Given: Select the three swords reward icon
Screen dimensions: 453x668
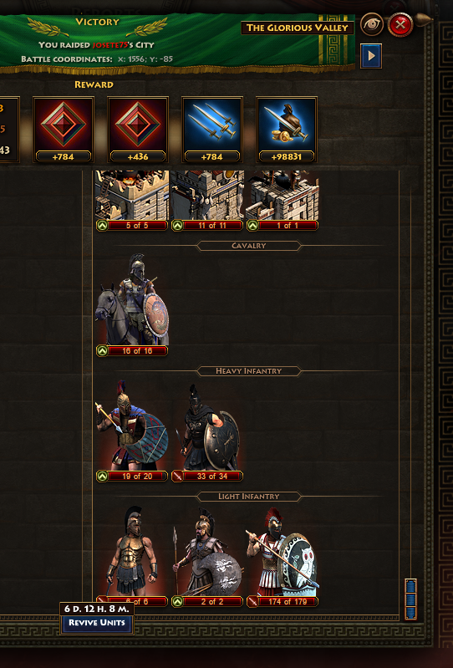Looking at the screenshot, I should coord(212,130).
